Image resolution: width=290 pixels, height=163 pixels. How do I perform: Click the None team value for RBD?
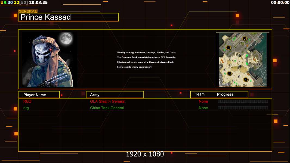tap(203, 101)
